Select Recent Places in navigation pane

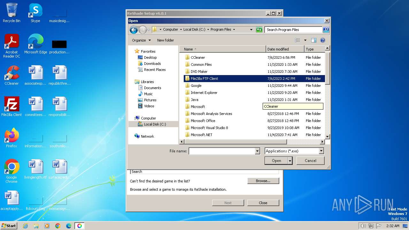[155, 70]
